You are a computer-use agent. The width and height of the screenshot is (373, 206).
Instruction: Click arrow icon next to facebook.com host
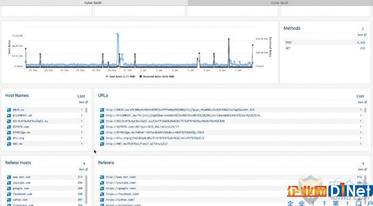click(x=9, y=194)
